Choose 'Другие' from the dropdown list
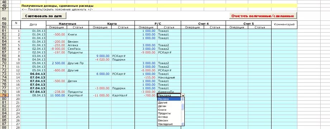Viewport: 330px width, 129px height. [x=169, y=102]
